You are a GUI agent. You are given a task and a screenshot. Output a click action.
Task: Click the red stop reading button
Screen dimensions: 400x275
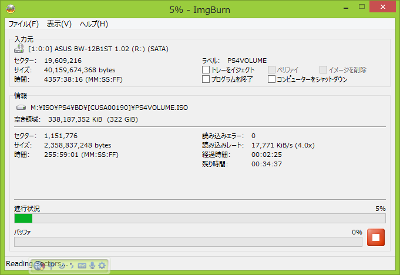376,237
